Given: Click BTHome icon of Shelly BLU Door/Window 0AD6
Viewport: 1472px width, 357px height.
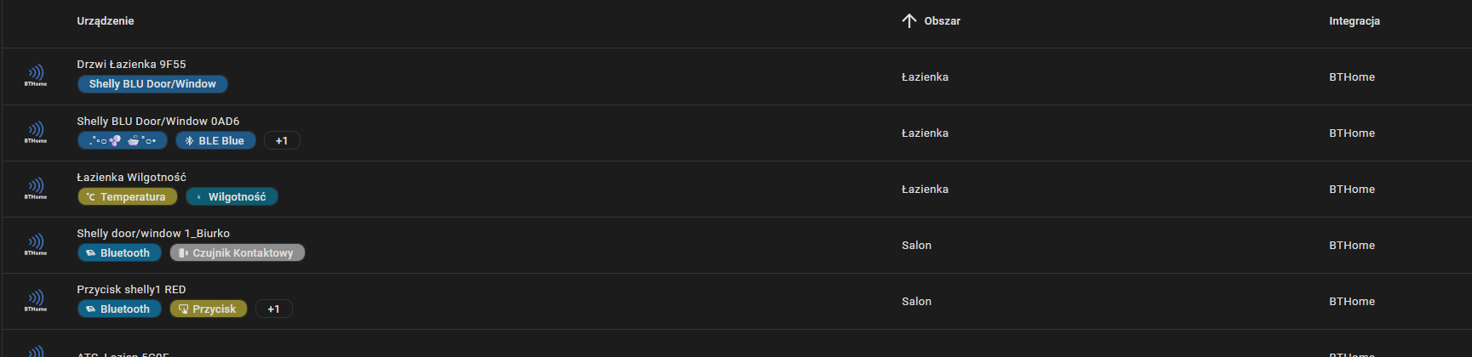Looking at the screenshot, I should 36,133.
